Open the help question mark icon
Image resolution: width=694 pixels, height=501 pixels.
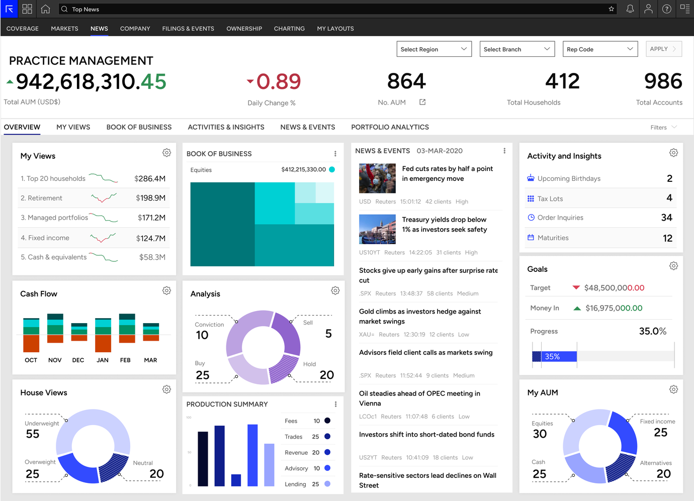click(667, 9)
